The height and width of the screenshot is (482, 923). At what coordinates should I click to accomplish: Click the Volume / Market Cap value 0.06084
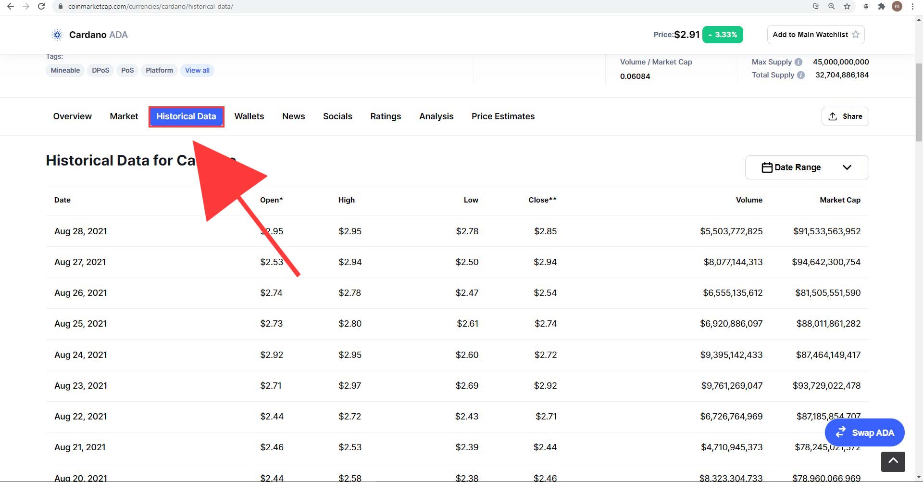click(x=635, y=76)
